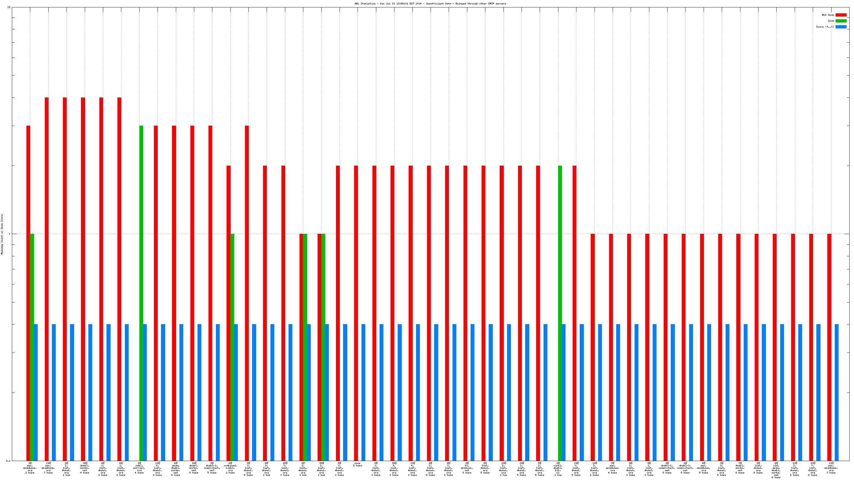The height and width of the screenshot is (480, 854).
Task: Click the red Not Spam legend swatch
Action: coord(841,15)
